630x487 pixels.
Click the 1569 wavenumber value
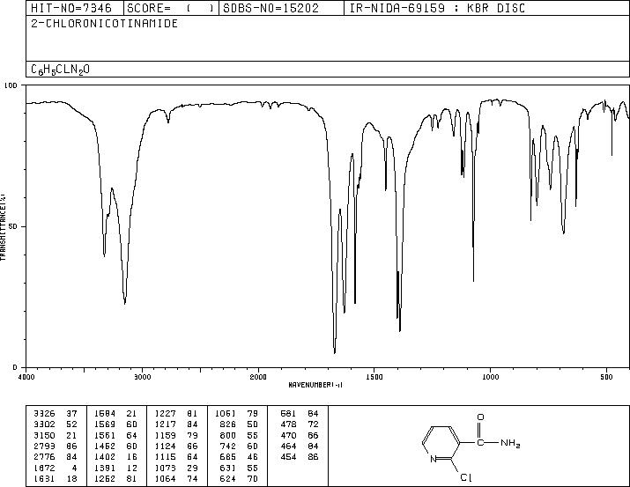105,424
